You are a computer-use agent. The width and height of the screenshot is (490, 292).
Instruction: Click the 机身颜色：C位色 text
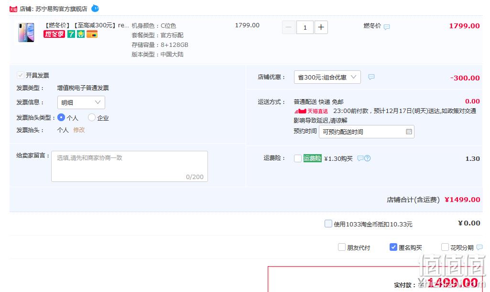coord(154,26)
